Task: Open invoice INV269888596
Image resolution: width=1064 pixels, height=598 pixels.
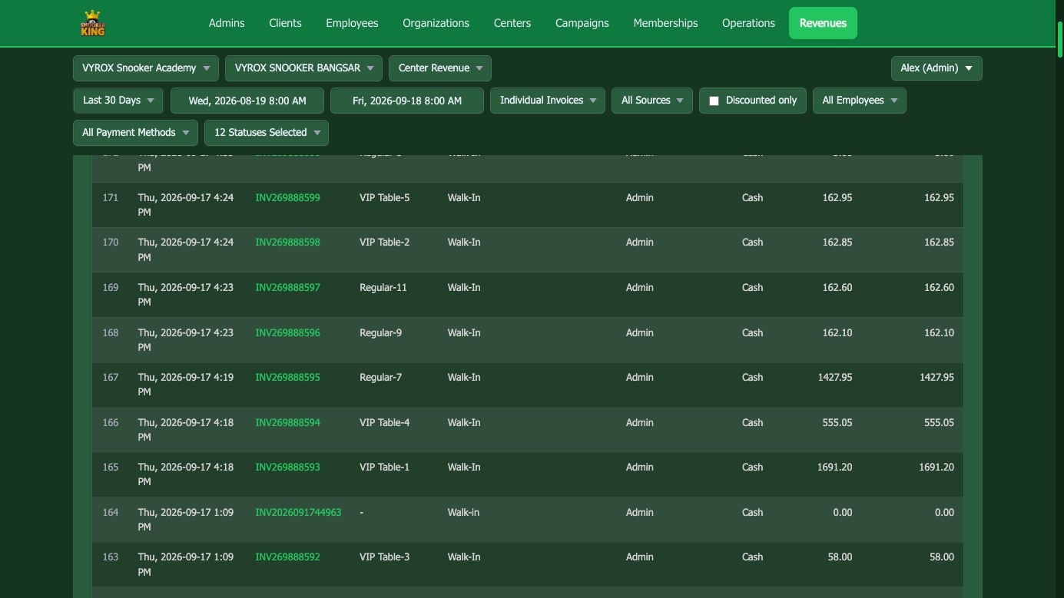Action: (x=287, y=332)
